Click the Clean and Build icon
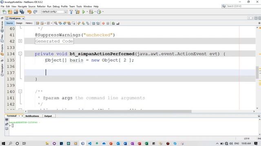Screen dimensions: 261x146 [77, 12]
